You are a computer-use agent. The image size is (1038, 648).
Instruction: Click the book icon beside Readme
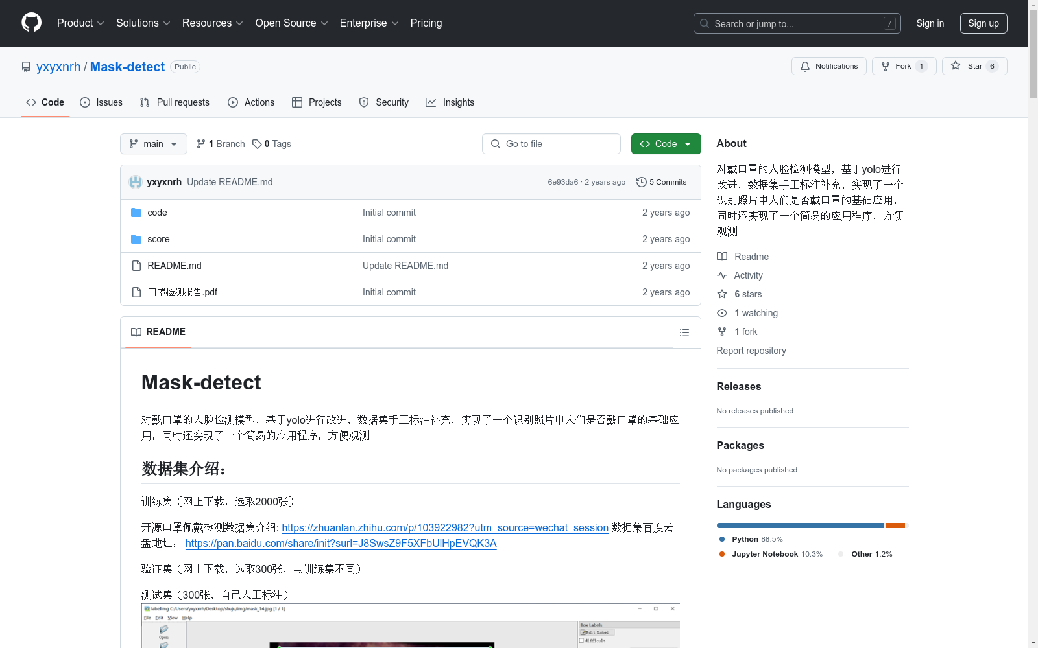tap(722, 257)
